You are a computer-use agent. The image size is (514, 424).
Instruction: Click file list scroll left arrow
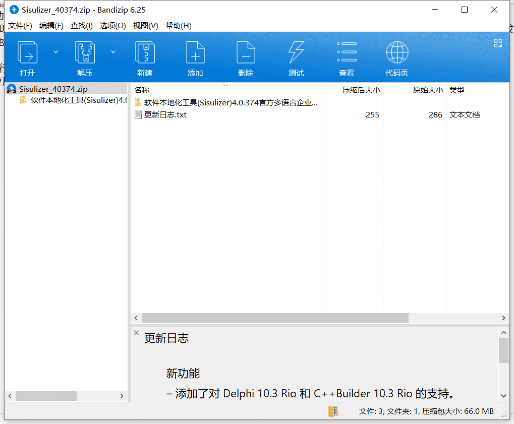(136, 318)
